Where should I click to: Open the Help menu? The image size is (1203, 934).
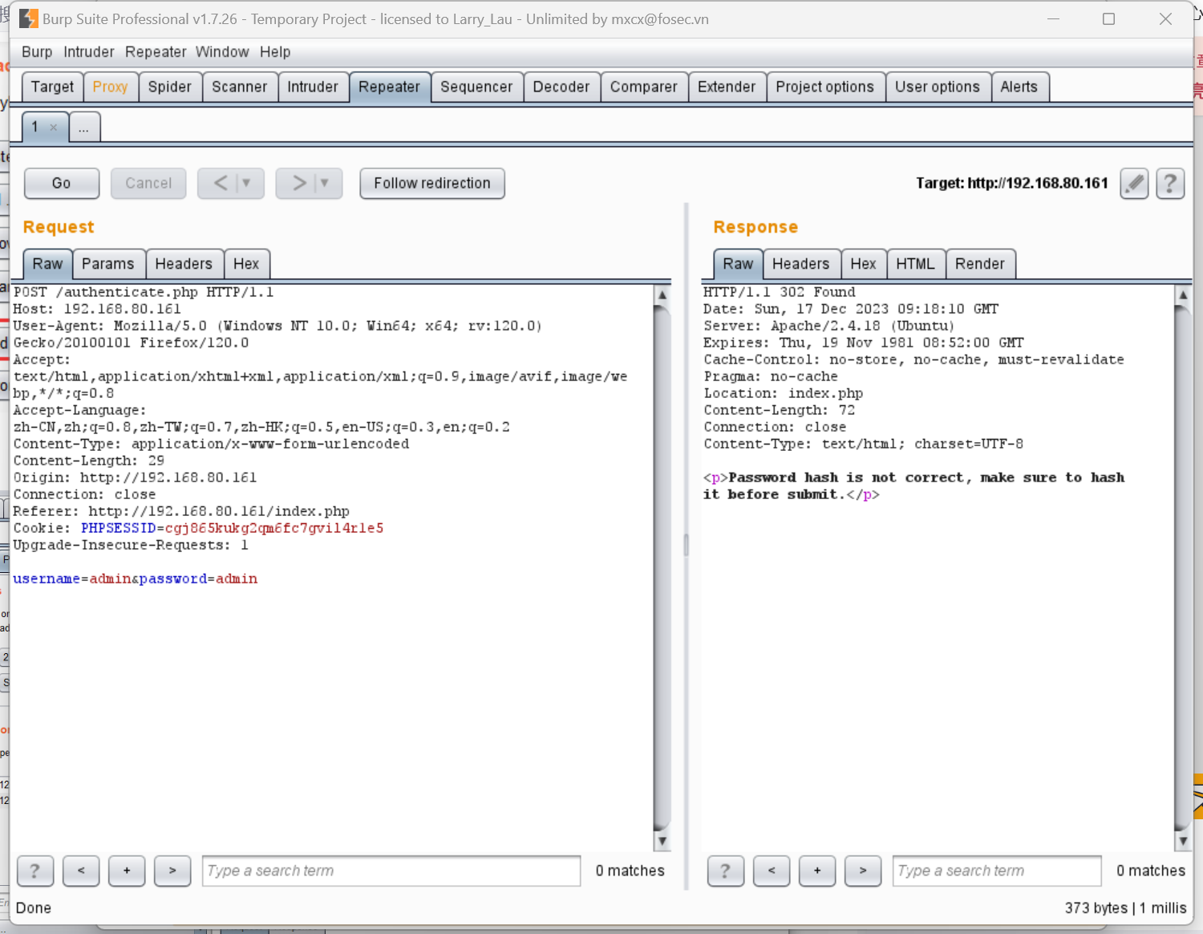click(x=275, y=52)
